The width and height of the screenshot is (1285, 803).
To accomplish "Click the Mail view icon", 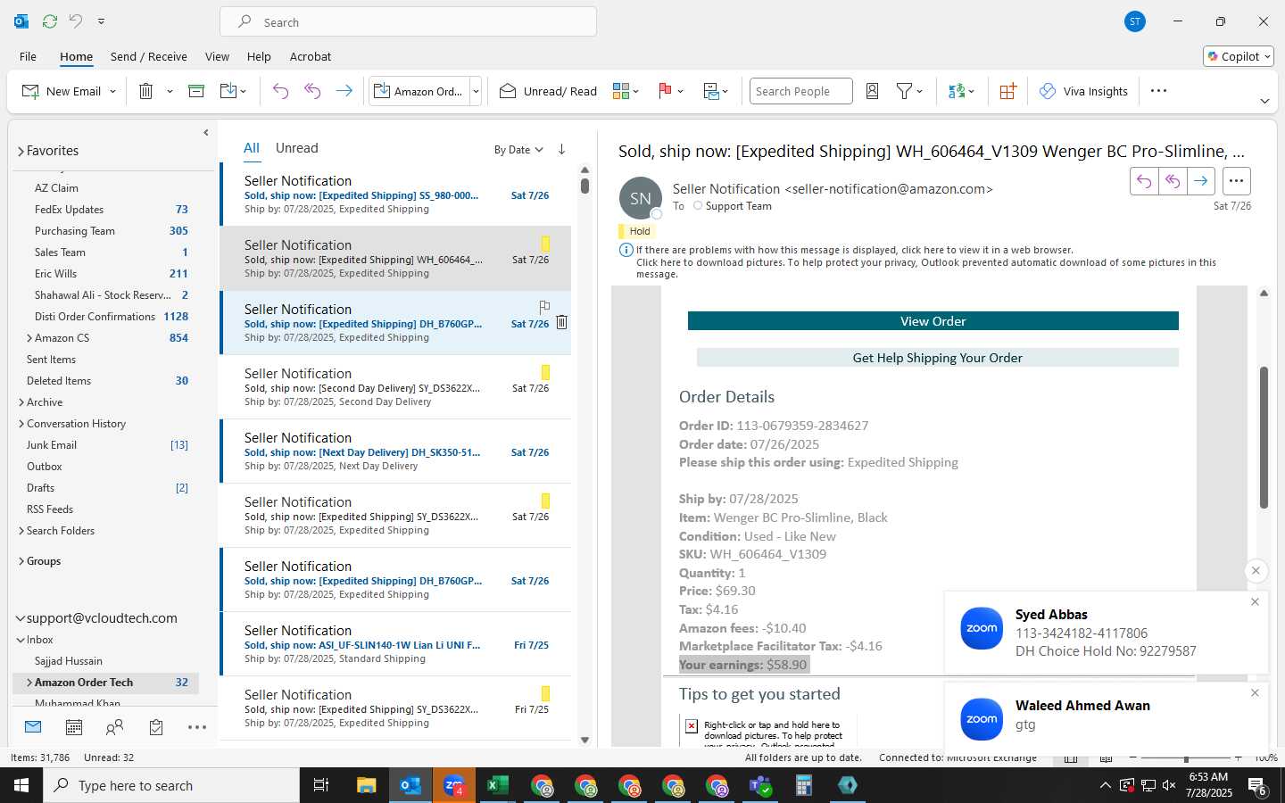I will click(33, 727).
